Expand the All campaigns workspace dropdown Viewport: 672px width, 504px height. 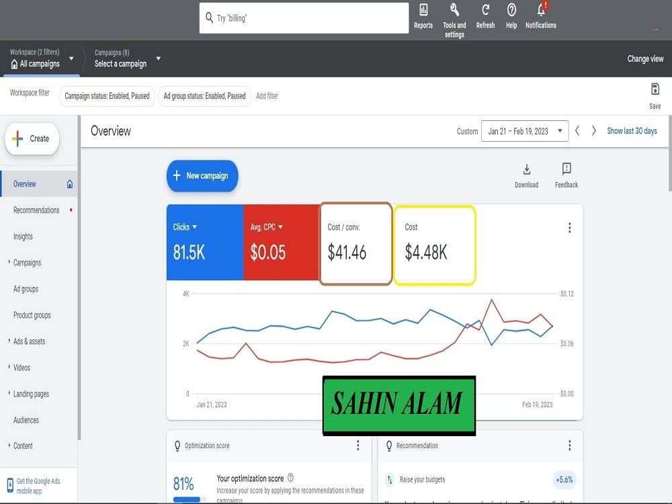coord(72,58)
